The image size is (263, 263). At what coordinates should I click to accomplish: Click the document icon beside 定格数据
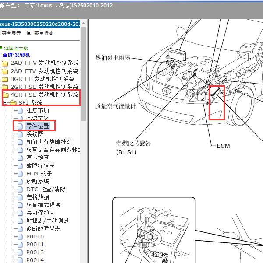(20, 197)
